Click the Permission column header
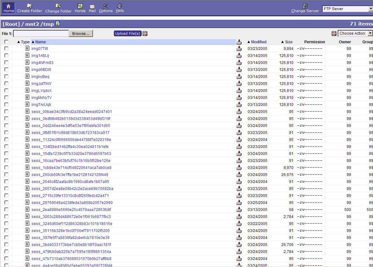This screenshot has height=267, width=373. pyautogui.click(x=314, y=42)
